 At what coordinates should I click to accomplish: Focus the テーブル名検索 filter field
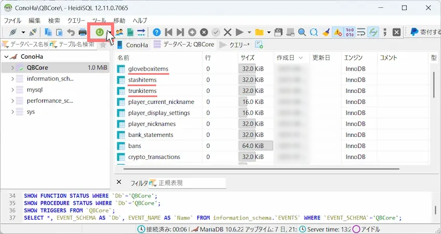coord(73,45)
